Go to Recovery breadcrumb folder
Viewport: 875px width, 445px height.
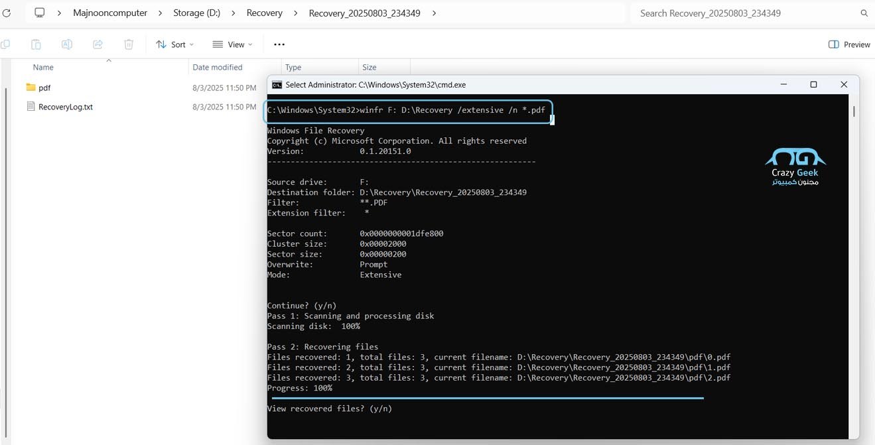pos(264,13)
